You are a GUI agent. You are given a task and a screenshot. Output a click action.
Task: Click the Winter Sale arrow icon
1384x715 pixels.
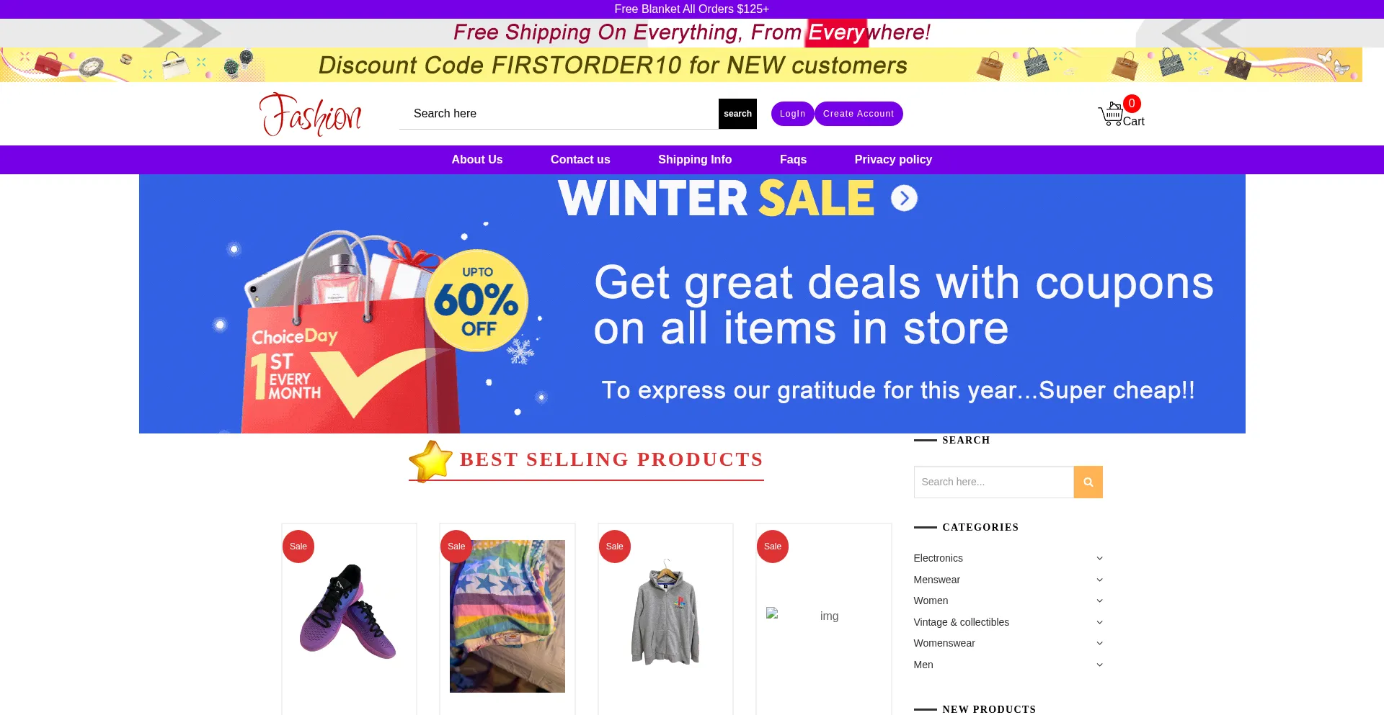[x=904, y=198]
